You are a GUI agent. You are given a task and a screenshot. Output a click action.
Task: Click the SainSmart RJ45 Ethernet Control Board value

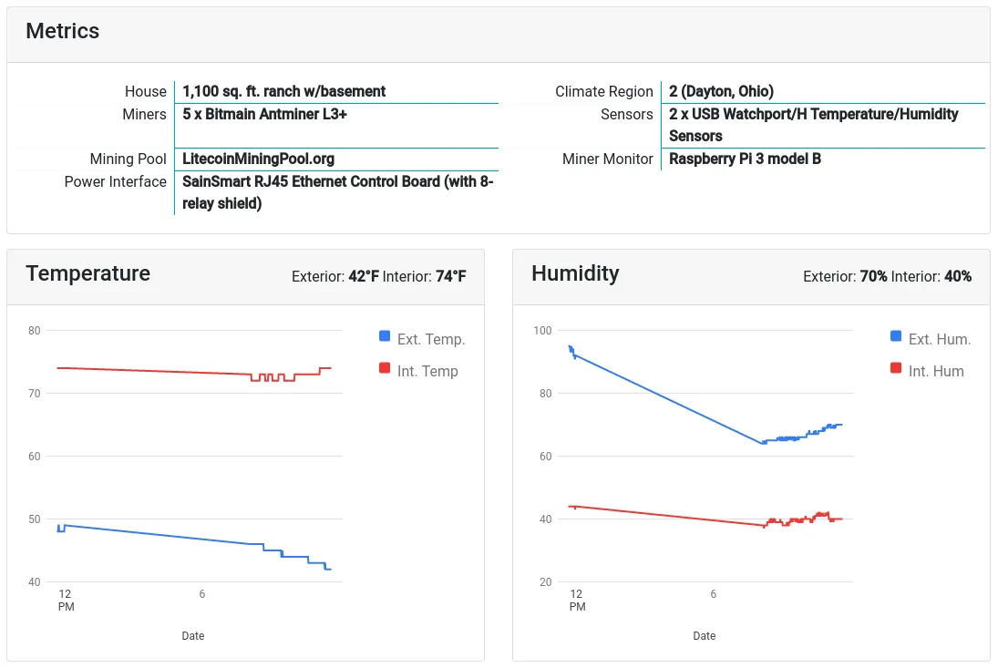(x=338, y=193)
